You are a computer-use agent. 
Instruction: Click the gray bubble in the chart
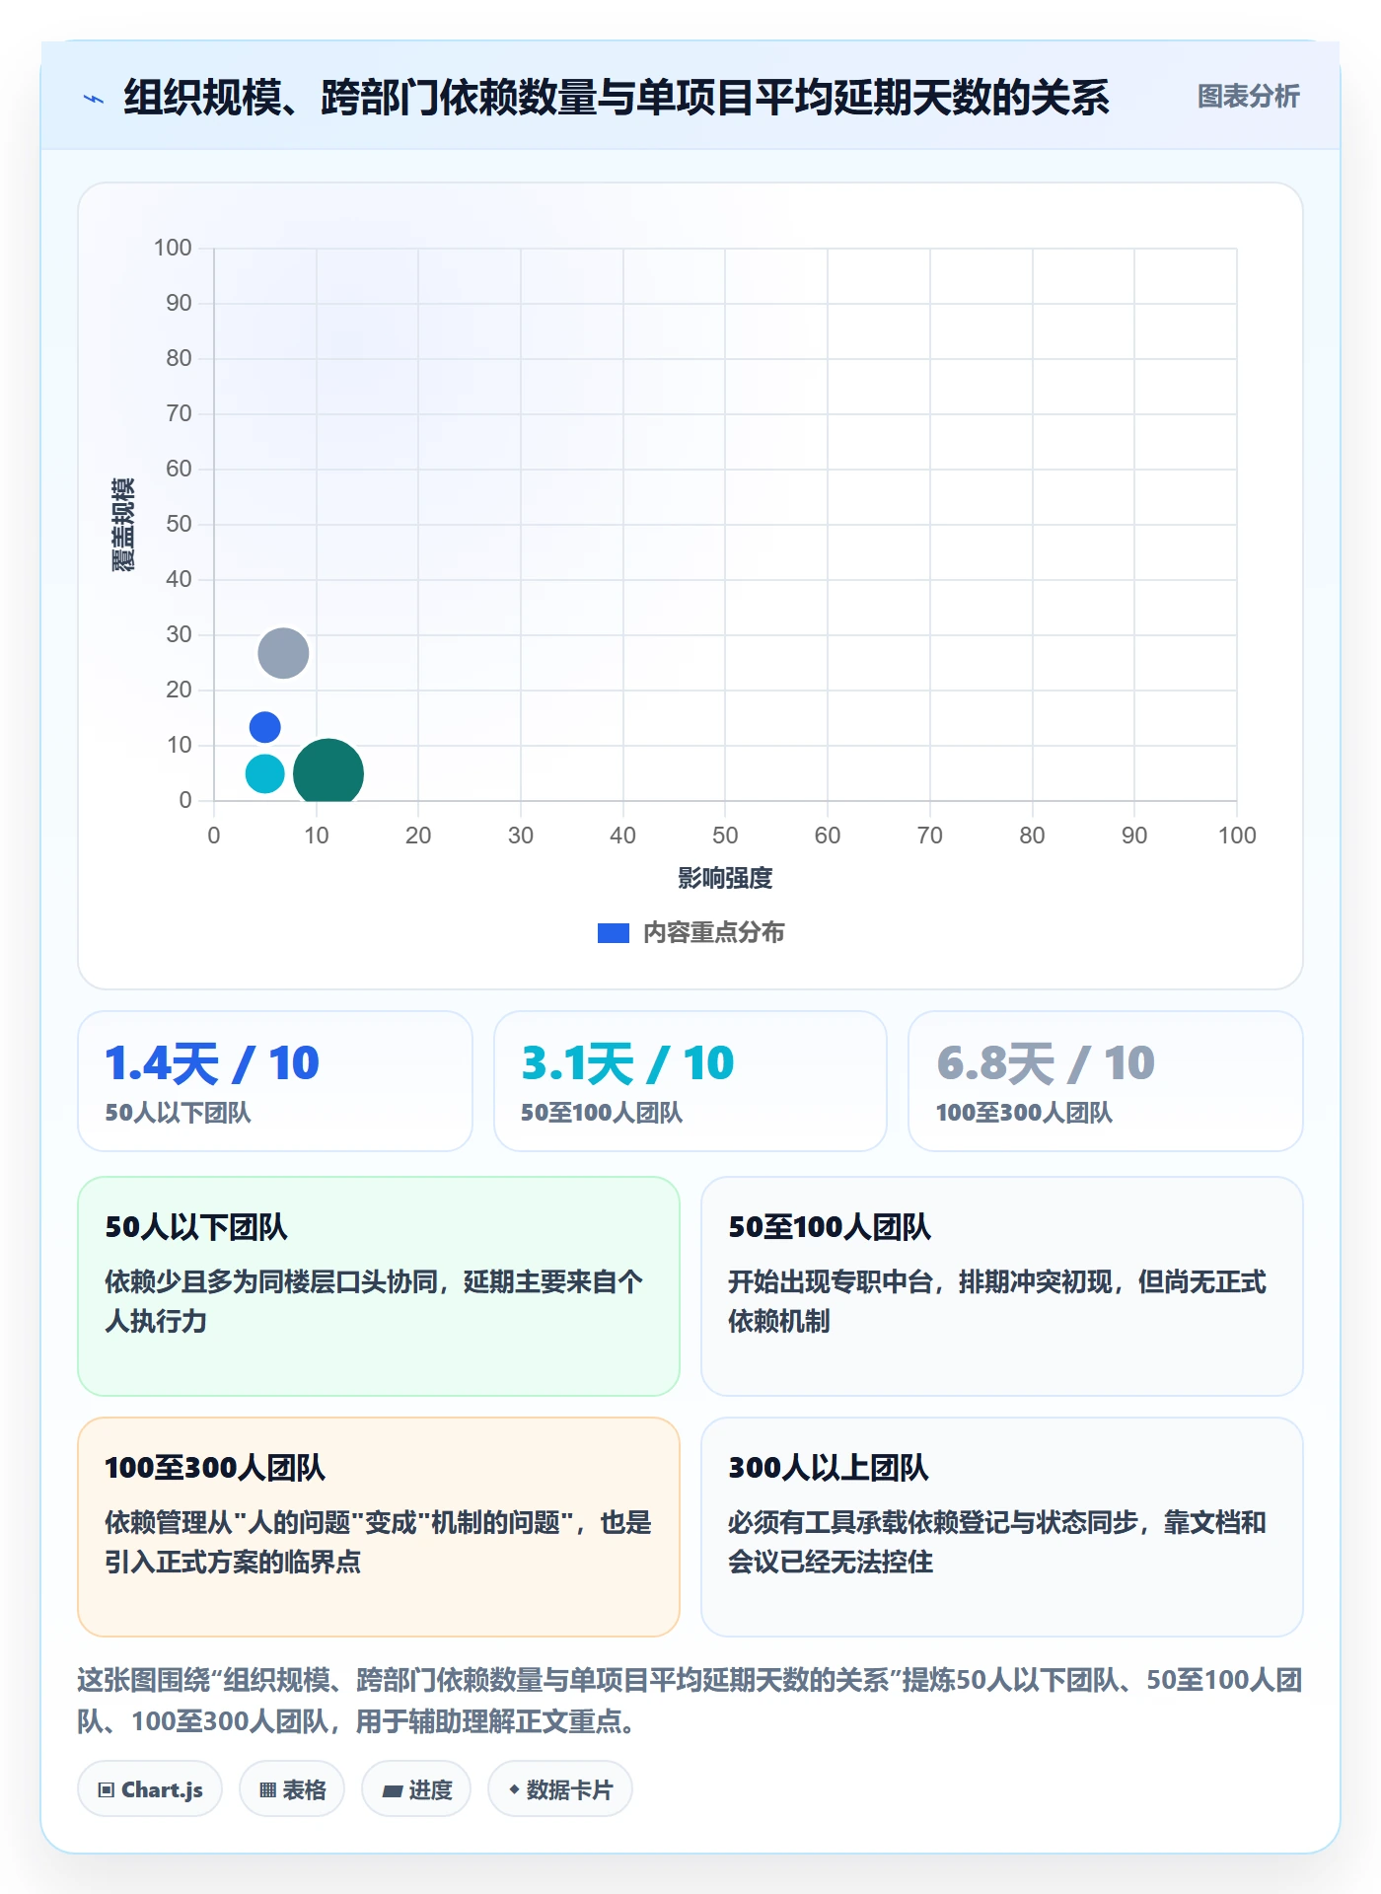coord(283,653)
